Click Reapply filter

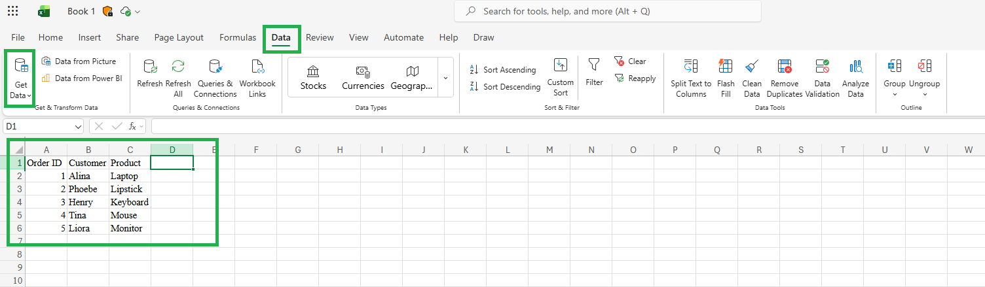[x=635, y=78]
